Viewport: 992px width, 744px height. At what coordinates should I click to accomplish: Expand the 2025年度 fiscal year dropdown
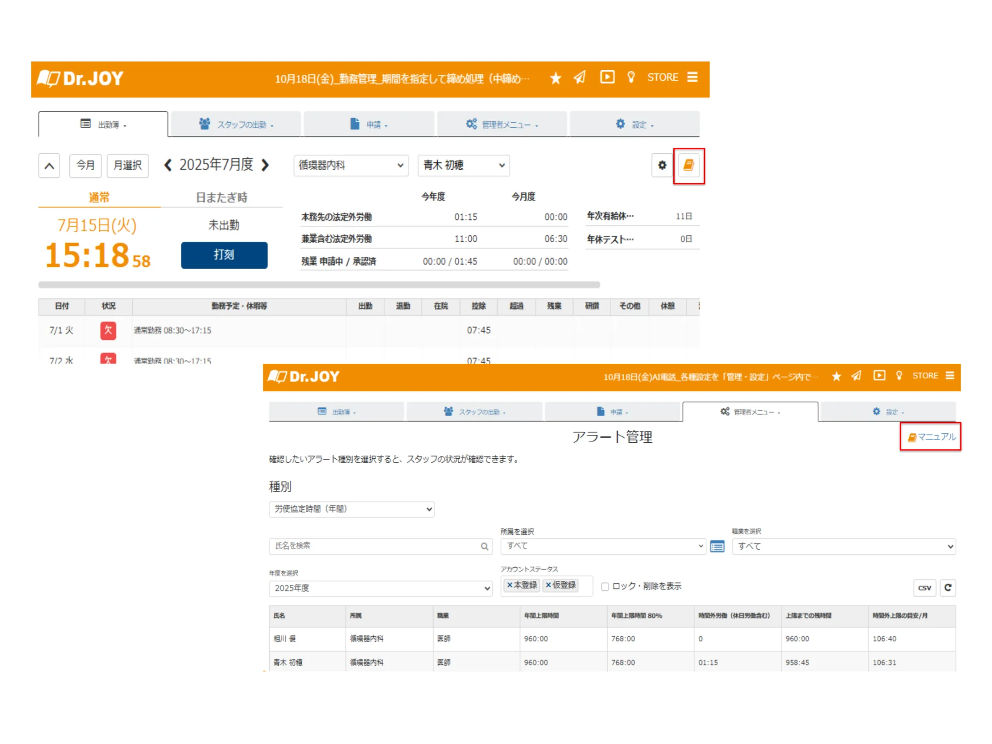click(380, 588)
